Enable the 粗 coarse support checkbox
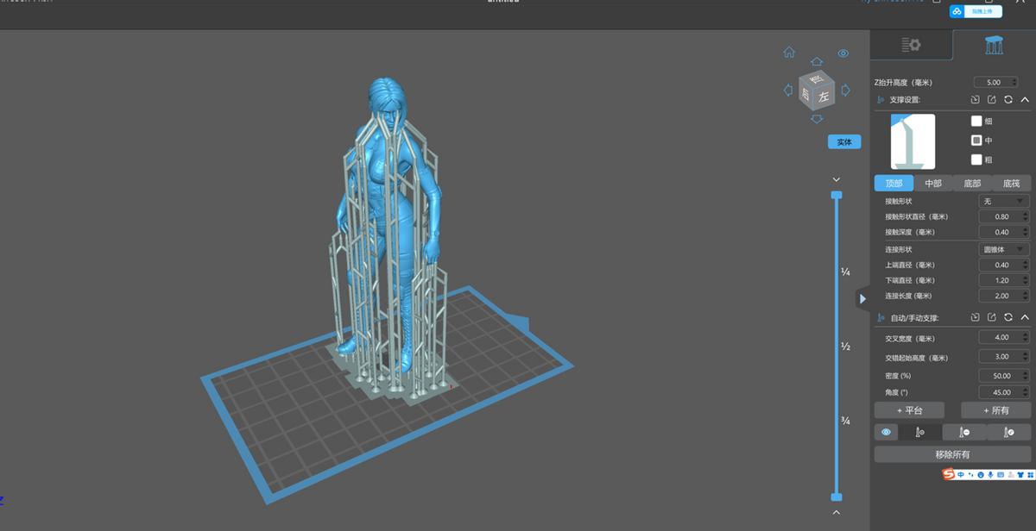The image size is (1036, 531). click(976, 160)
